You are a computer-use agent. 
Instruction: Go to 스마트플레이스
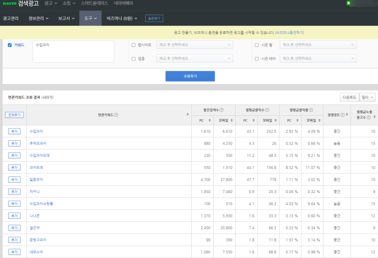click(x=94, y=3)
